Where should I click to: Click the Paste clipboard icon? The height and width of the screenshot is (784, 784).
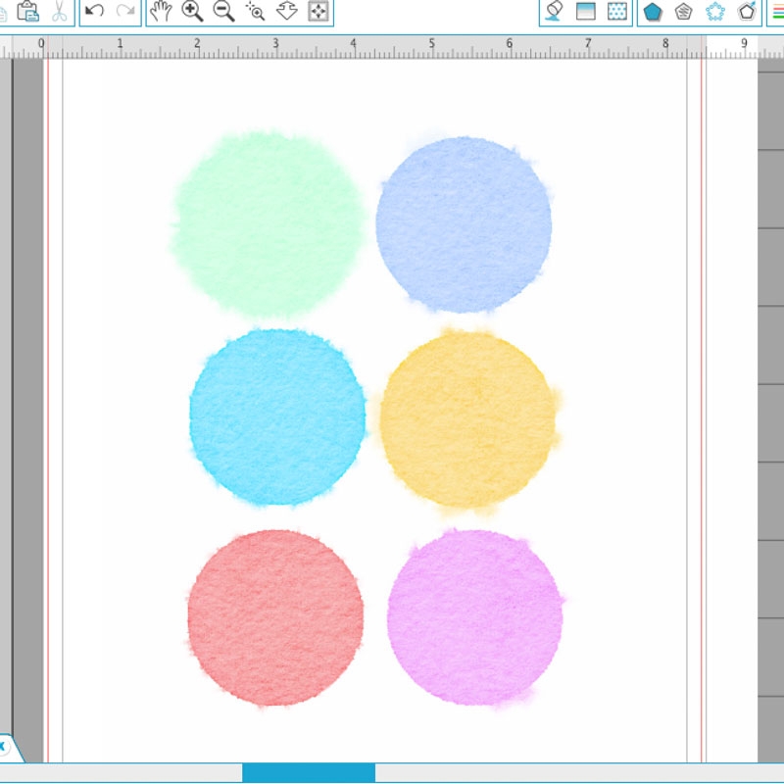(28, 11)
